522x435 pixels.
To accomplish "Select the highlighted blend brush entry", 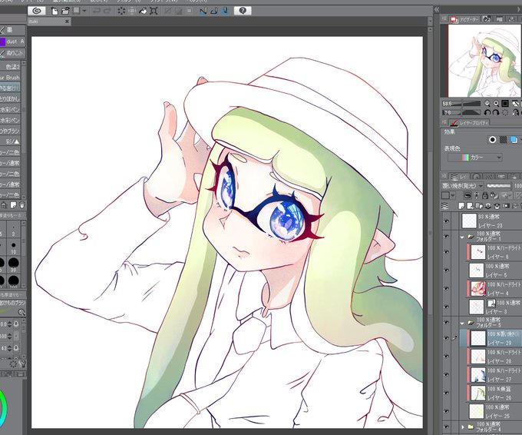I will 10,88.
